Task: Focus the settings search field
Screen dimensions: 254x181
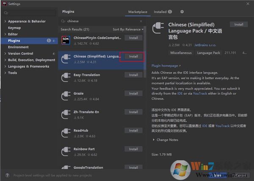Action: coord(30,13)
